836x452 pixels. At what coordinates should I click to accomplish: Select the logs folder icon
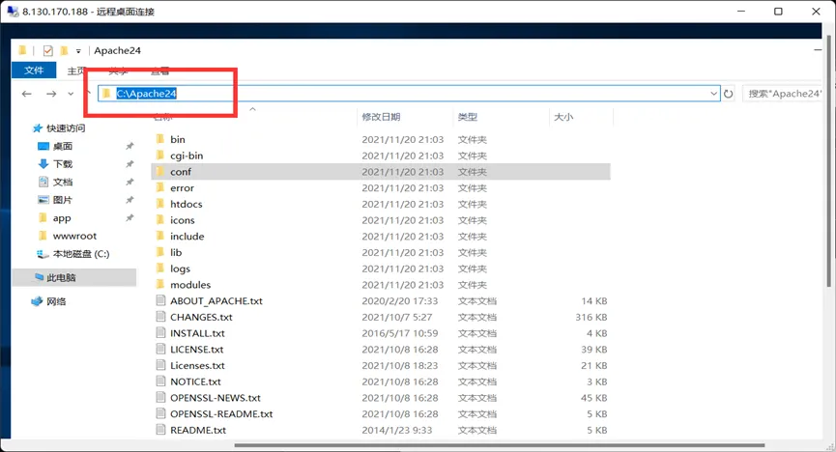pyautogui.click(x=159, y=268)
